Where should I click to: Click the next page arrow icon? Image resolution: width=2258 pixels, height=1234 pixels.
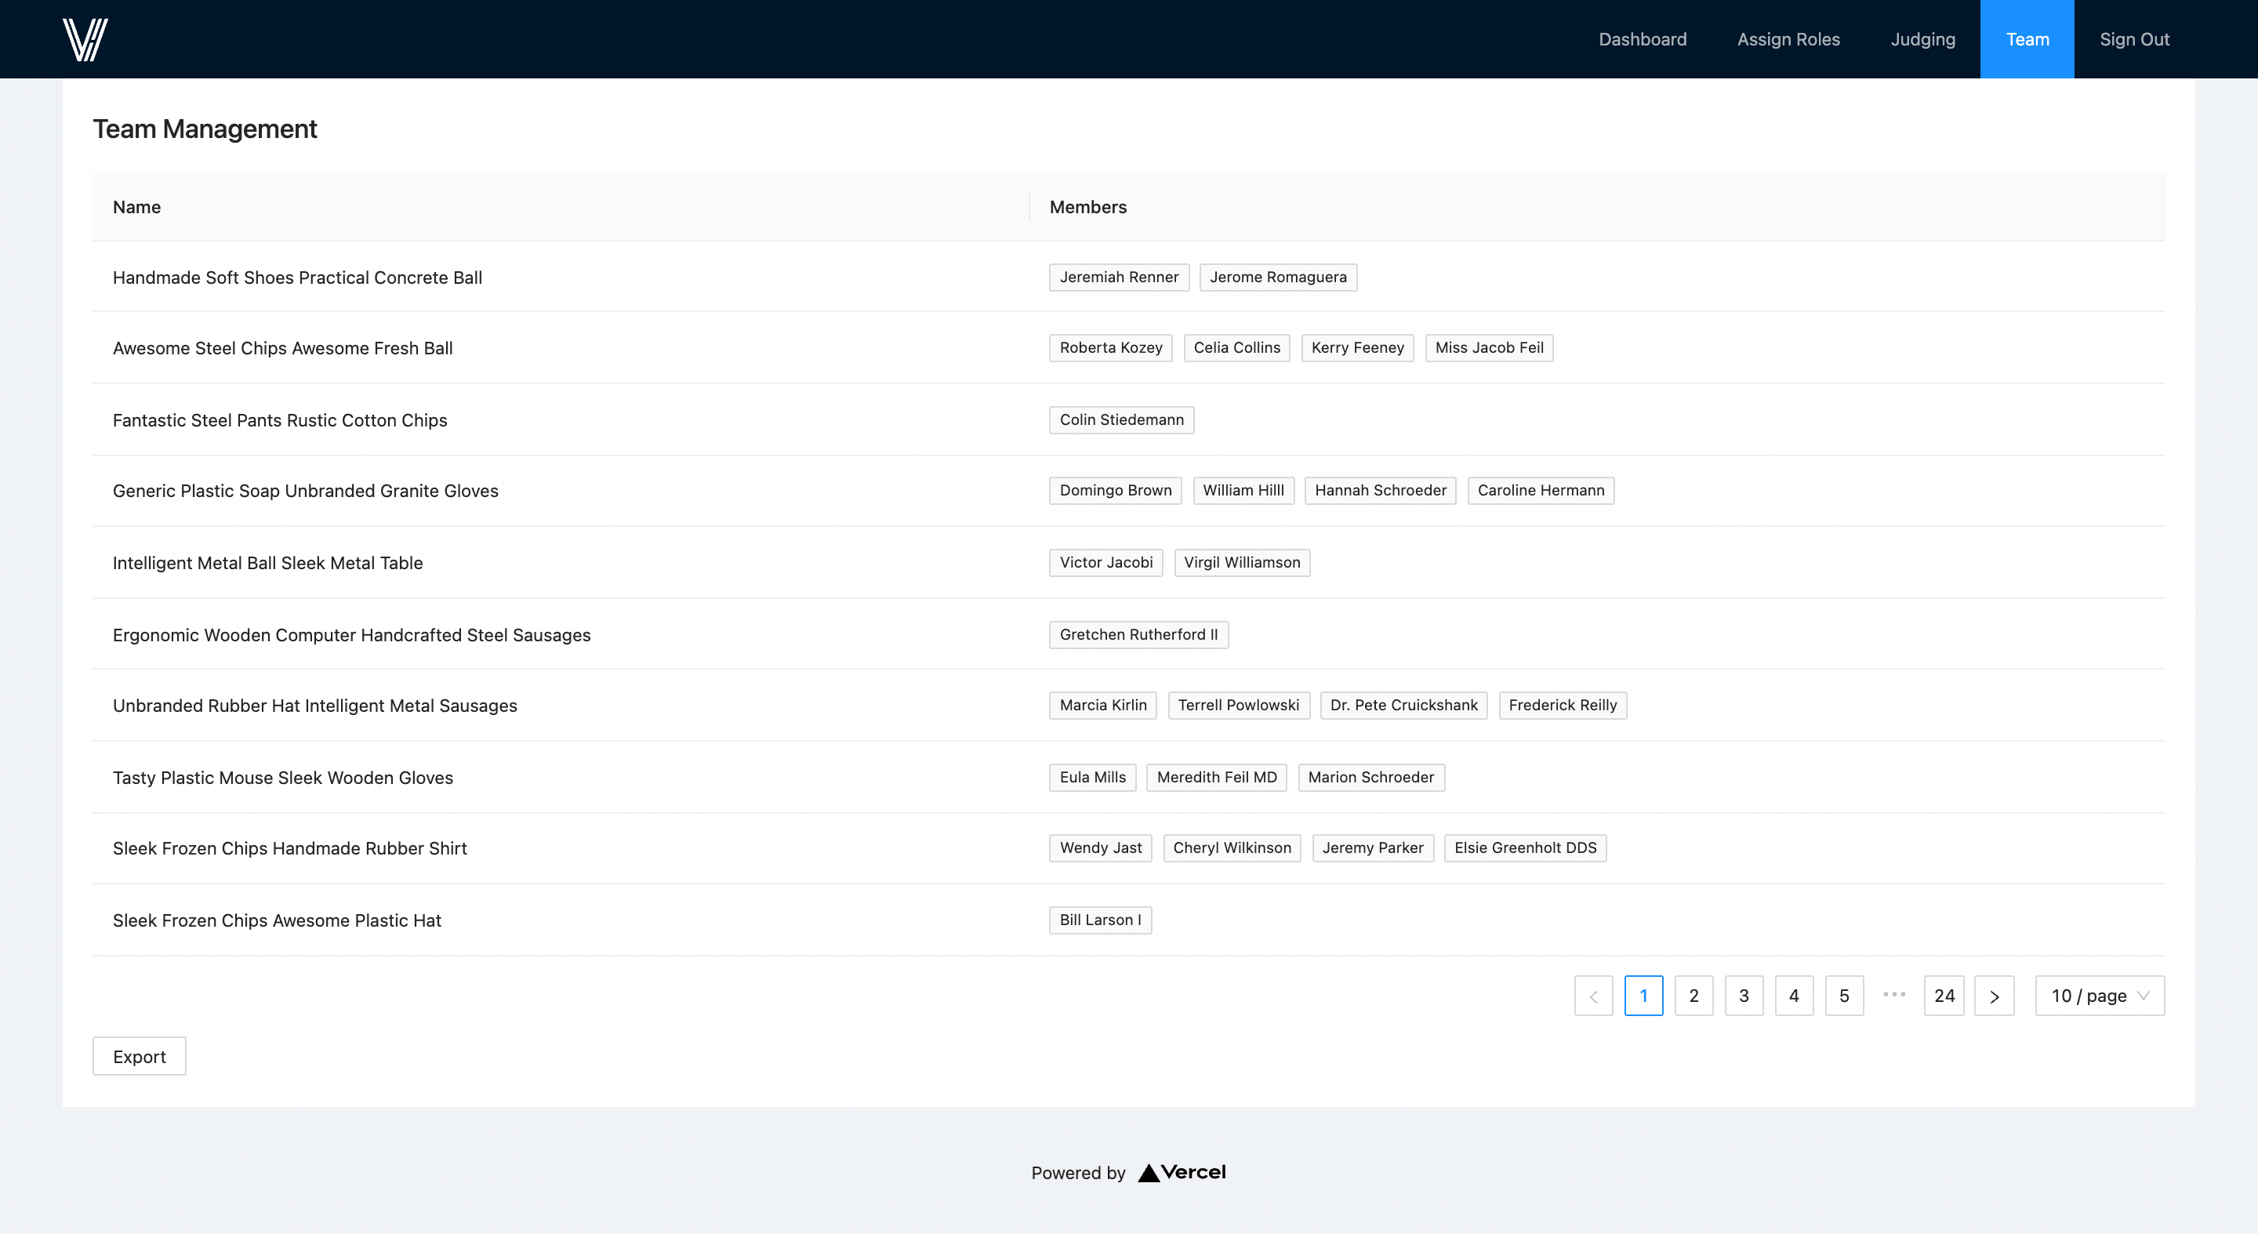click(x=1995, y=996)
